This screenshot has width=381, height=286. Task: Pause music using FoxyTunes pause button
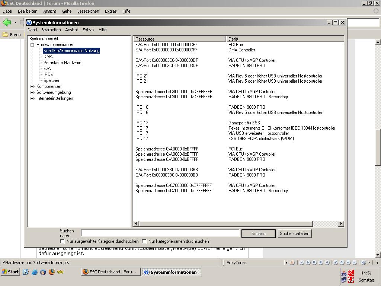[x=314, y=263]
